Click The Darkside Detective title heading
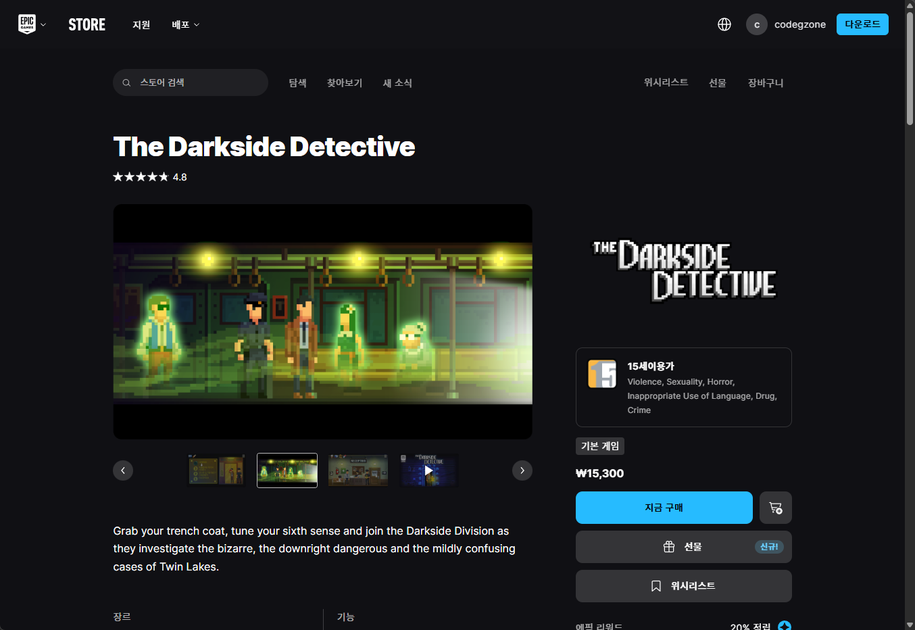The image size is (915, 630). (x=264, y=147)
